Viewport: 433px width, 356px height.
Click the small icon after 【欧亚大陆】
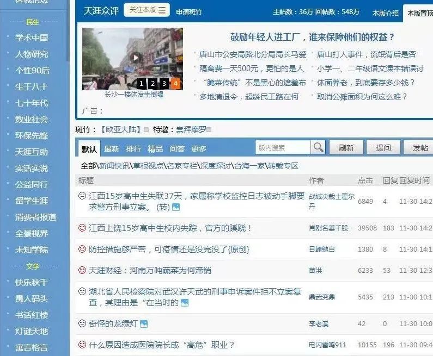click(146, 129)
